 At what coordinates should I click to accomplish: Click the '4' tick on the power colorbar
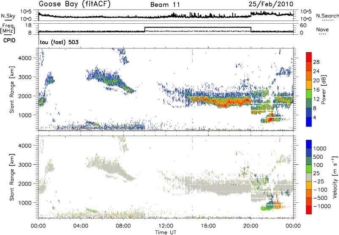pyautogui.click(x=314, y=117)
